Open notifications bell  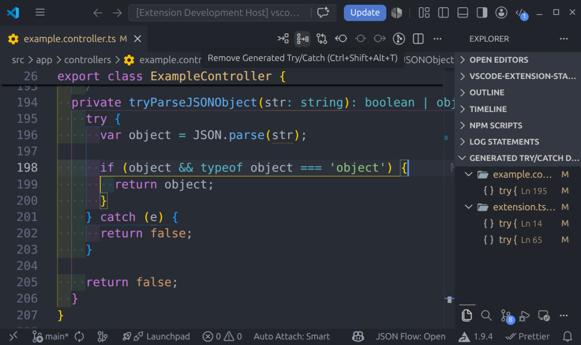[568, 336]
